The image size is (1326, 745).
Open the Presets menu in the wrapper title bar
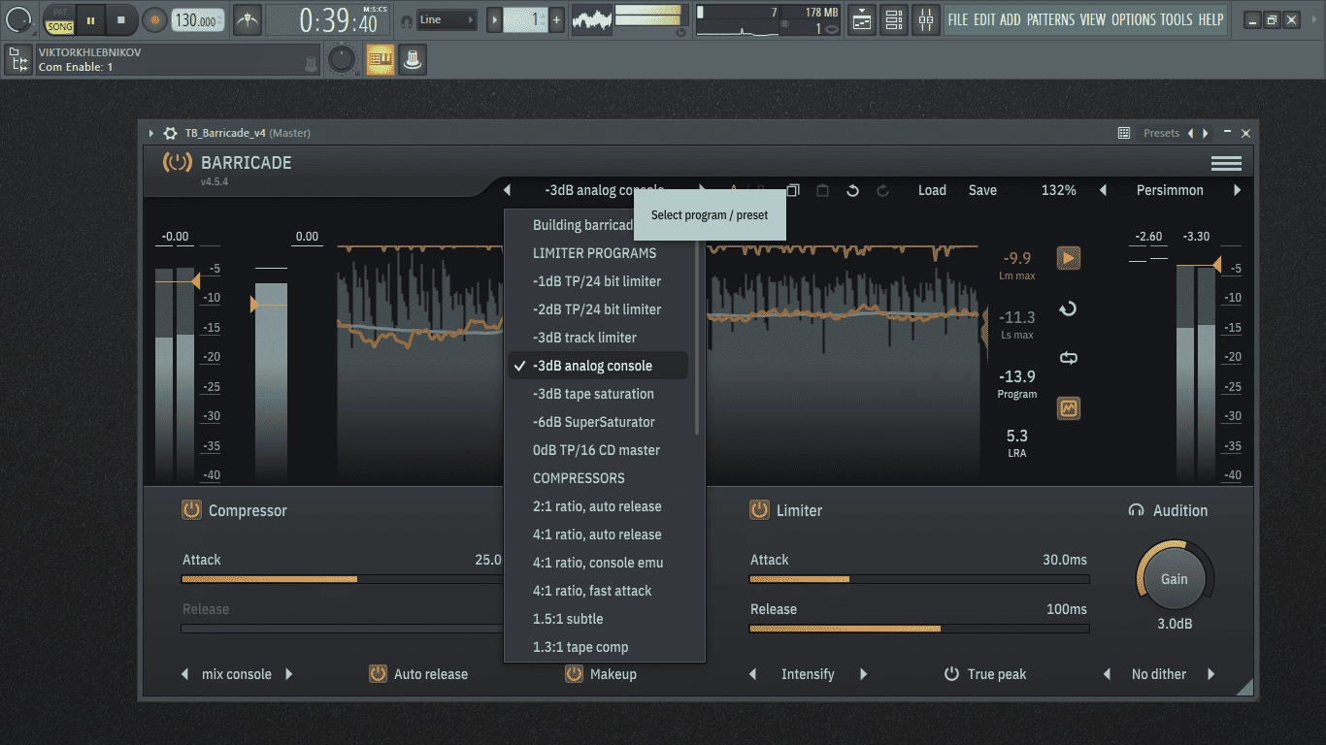coord(1161,133)
